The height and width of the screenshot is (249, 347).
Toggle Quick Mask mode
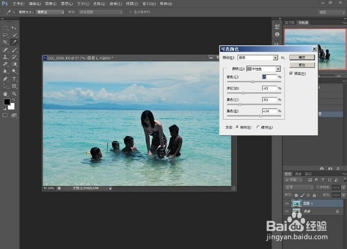coord(5,115)
